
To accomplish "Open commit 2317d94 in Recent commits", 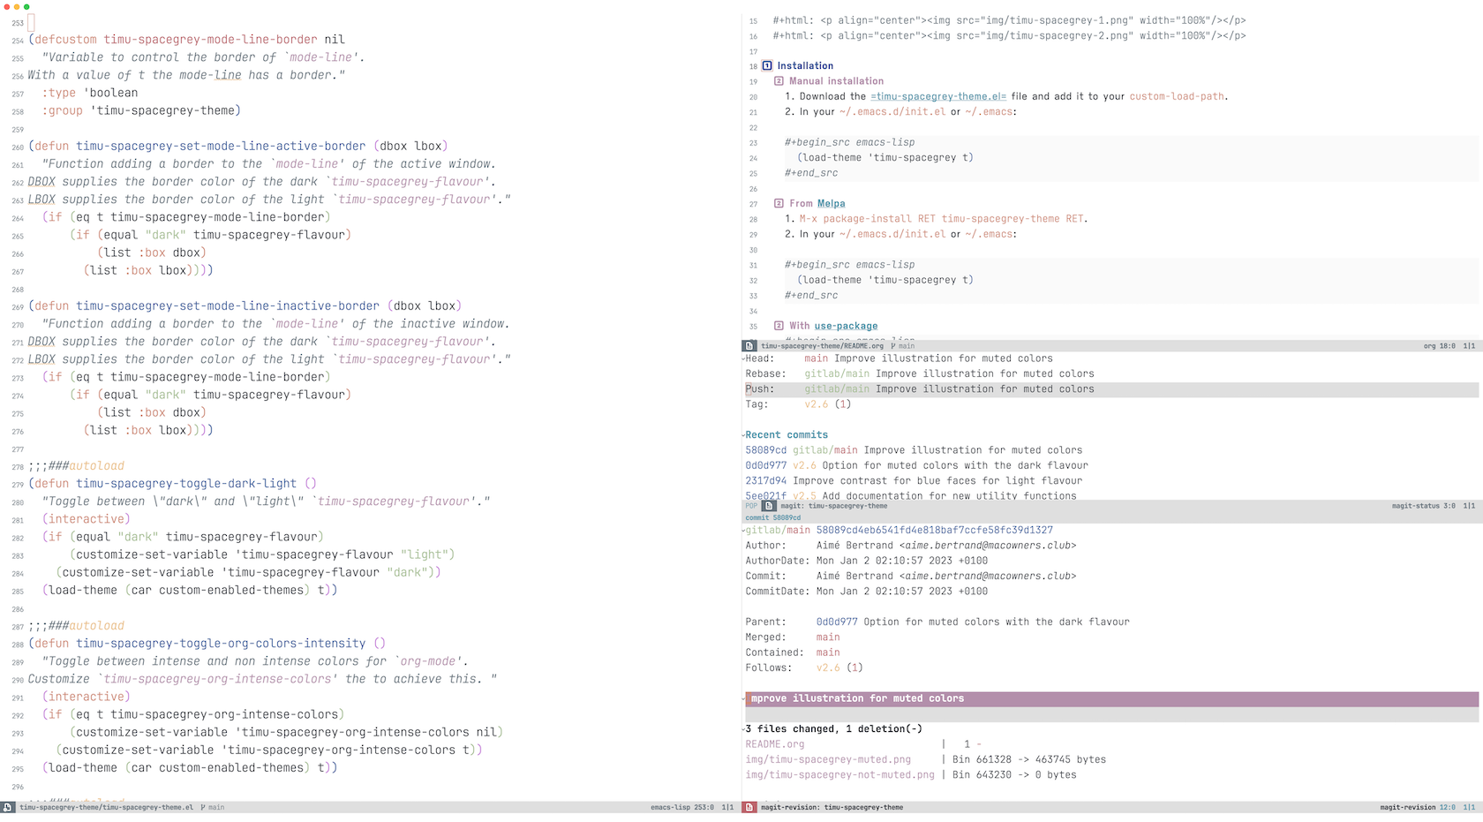I will (x=765, y=481).
